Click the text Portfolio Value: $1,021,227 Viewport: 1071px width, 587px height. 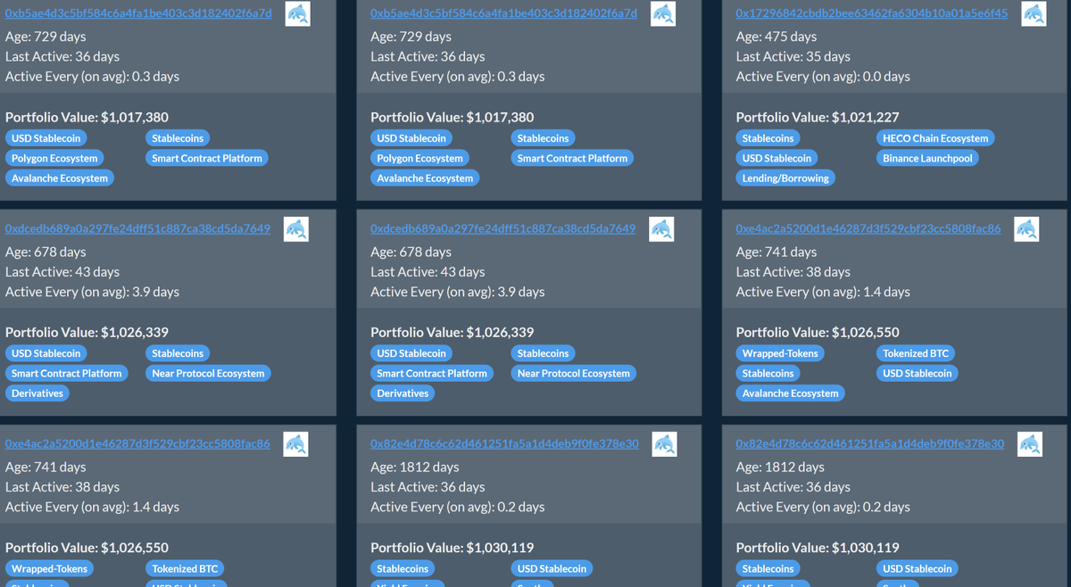818,117
